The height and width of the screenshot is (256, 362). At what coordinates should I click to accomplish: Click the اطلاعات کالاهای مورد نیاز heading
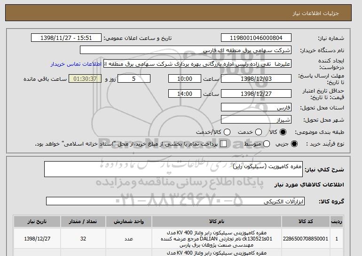pos(309,185)
